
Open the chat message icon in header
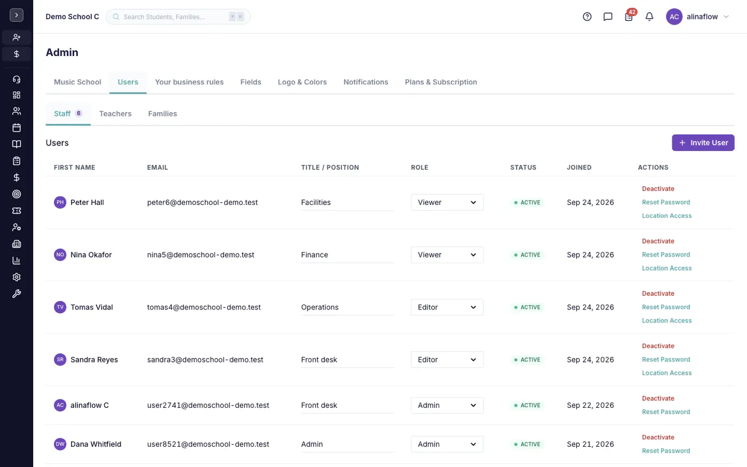click(x=608, y=17)
